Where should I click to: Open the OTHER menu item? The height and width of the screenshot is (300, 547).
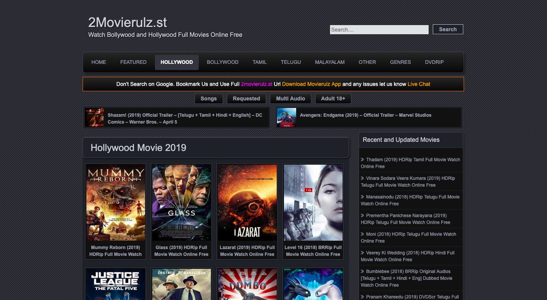click(x=367, y=62)
